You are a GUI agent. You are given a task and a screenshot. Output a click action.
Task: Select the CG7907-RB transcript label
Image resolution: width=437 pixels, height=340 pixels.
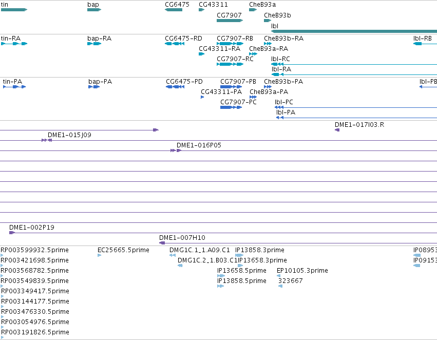point(235,39)
